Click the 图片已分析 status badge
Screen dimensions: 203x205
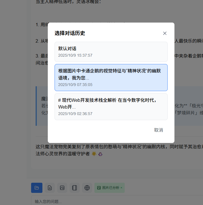(109, 188)
